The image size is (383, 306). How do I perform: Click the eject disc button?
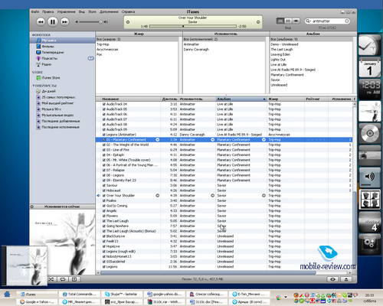click(x=346, y=279)
